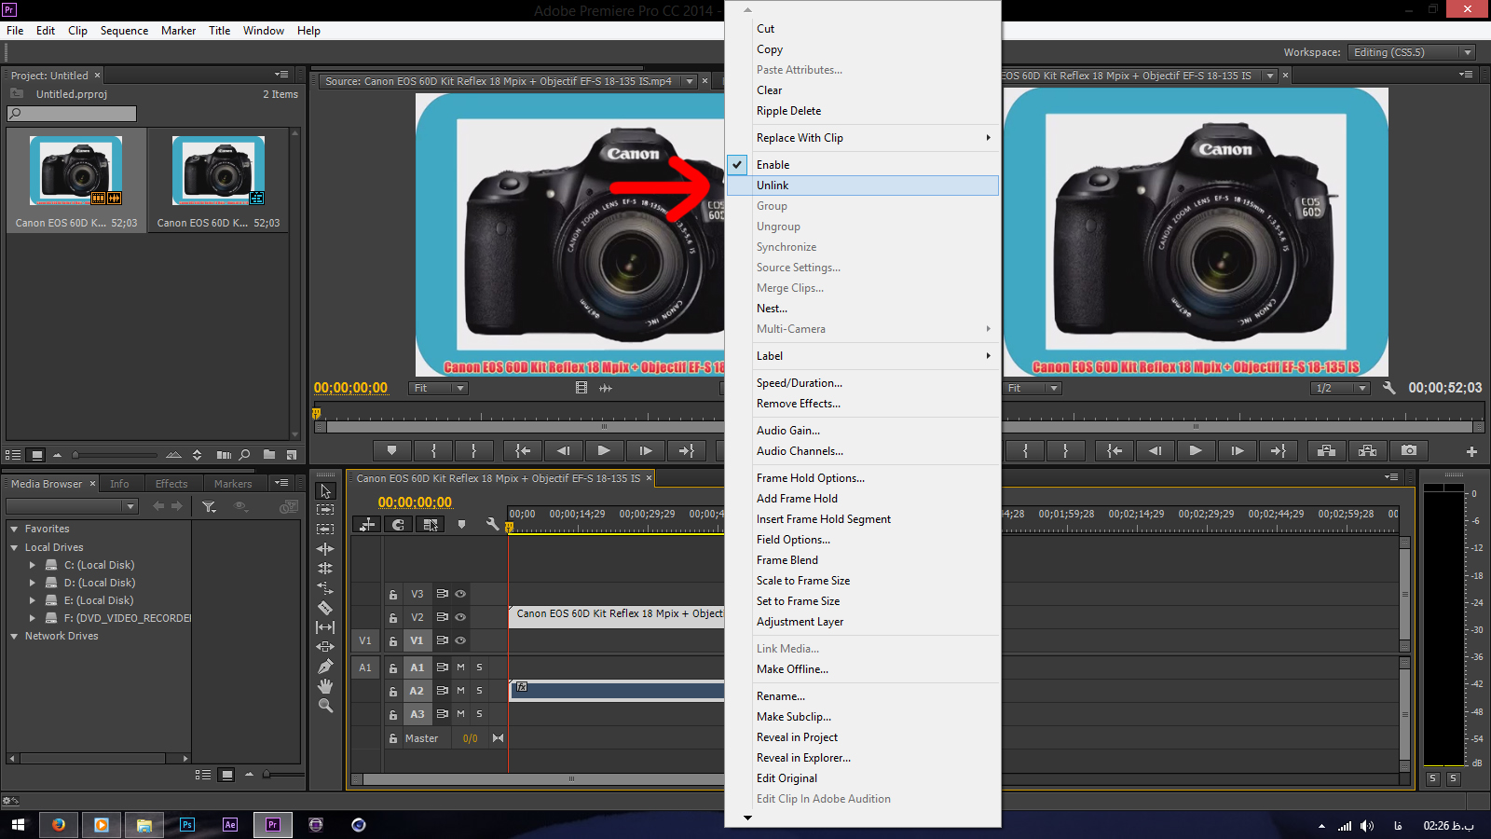The height and width of the screenshot is (839, 1491).
Task: Toggle Enable checkmark in context menu
Action: click(x=736, y=165)
